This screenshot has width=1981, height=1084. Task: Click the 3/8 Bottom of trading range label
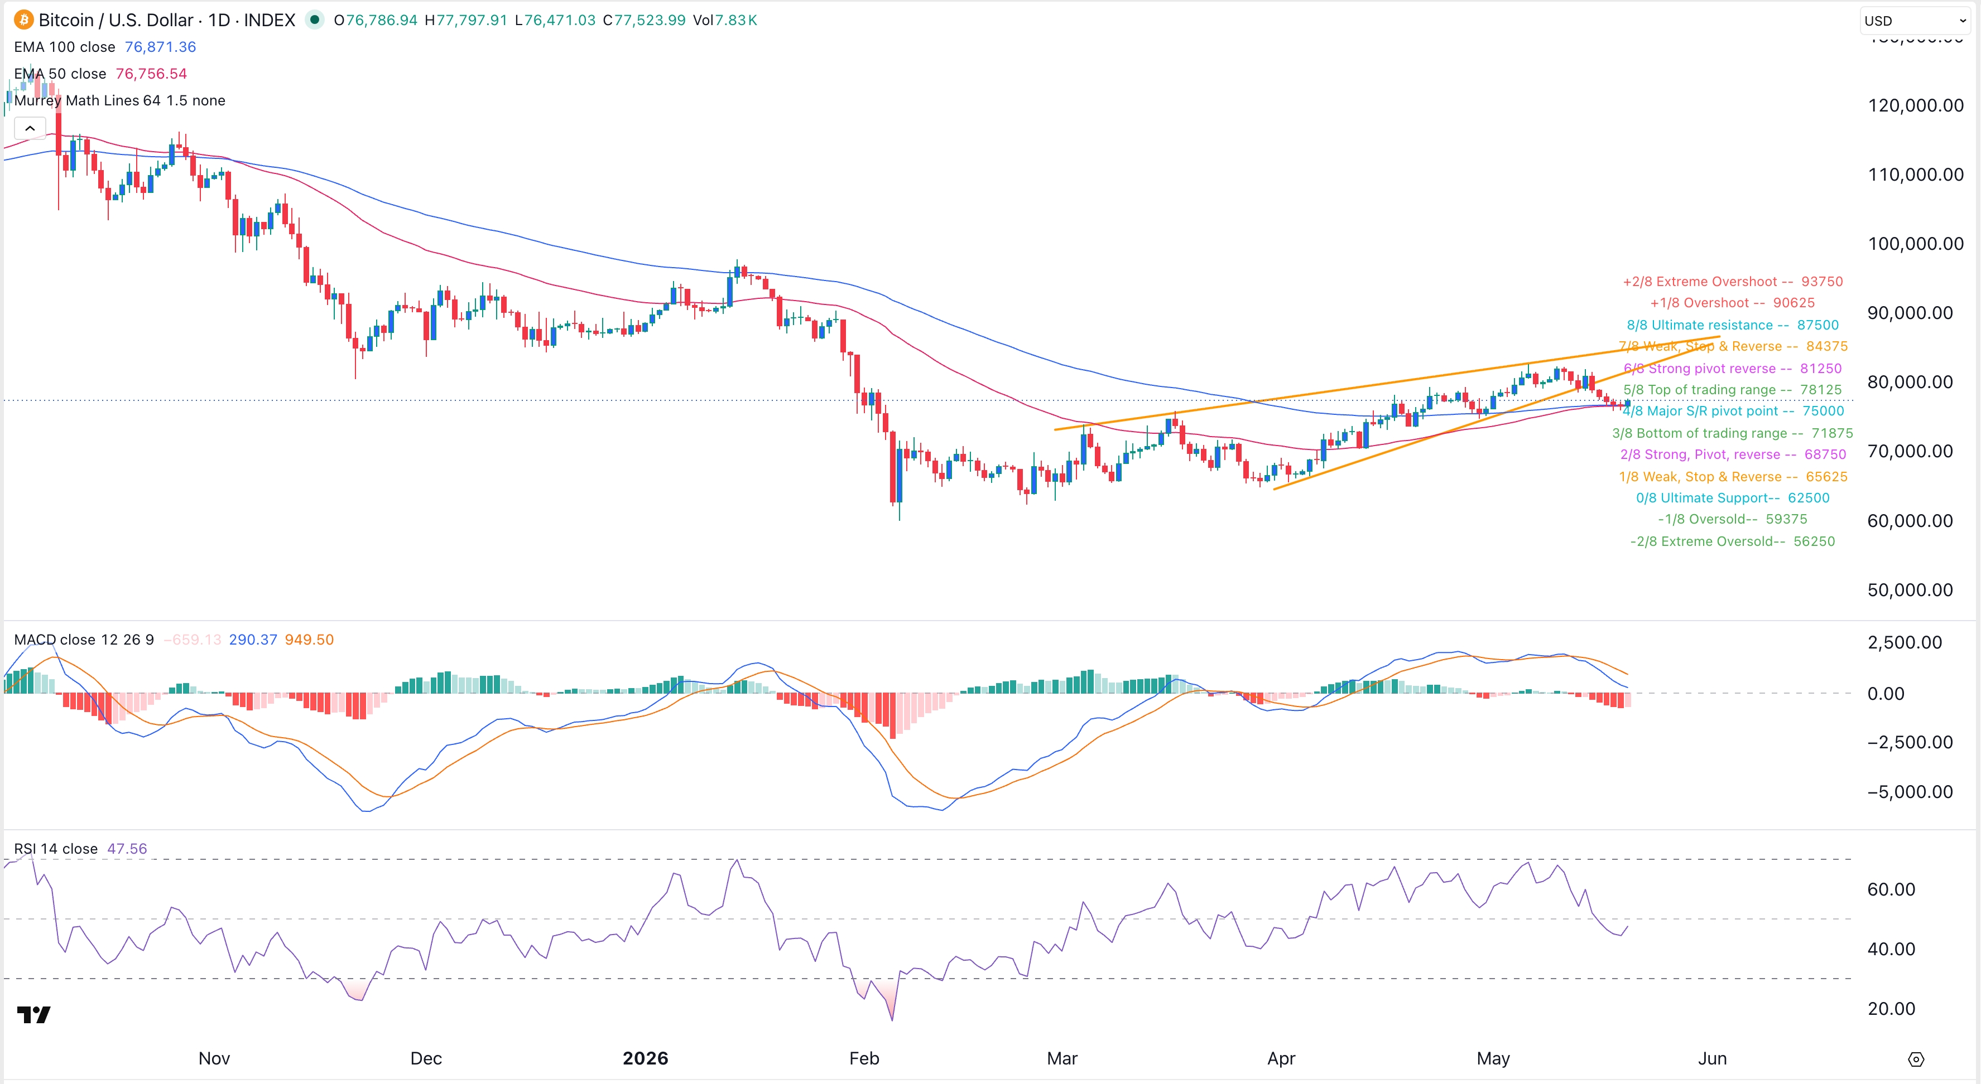[x=1733, y=434]
